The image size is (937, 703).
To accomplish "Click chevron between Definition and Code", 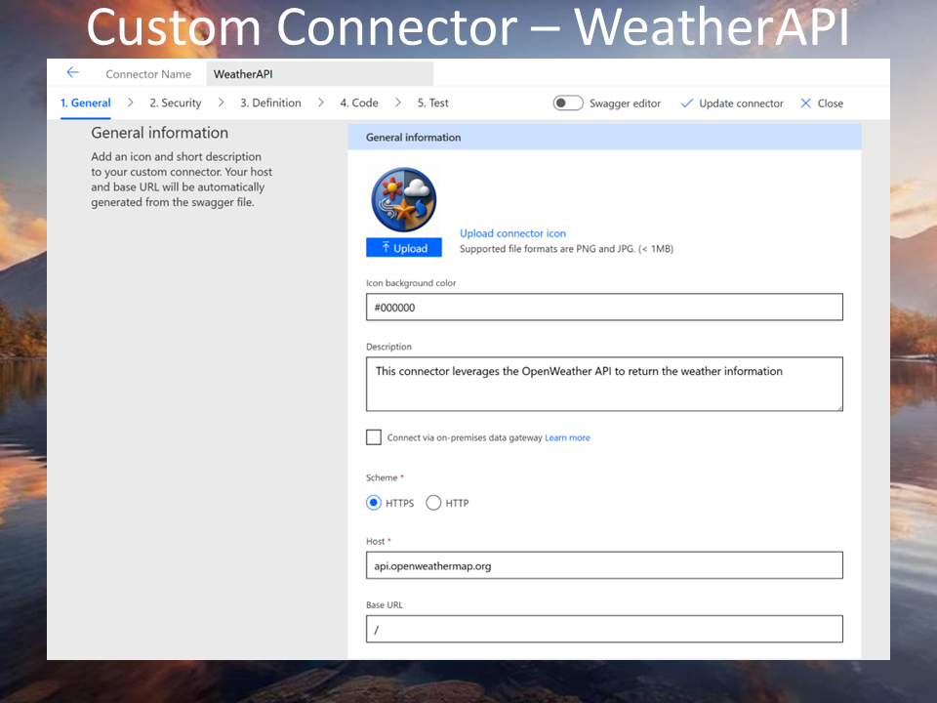I will (x=321, y=103).
